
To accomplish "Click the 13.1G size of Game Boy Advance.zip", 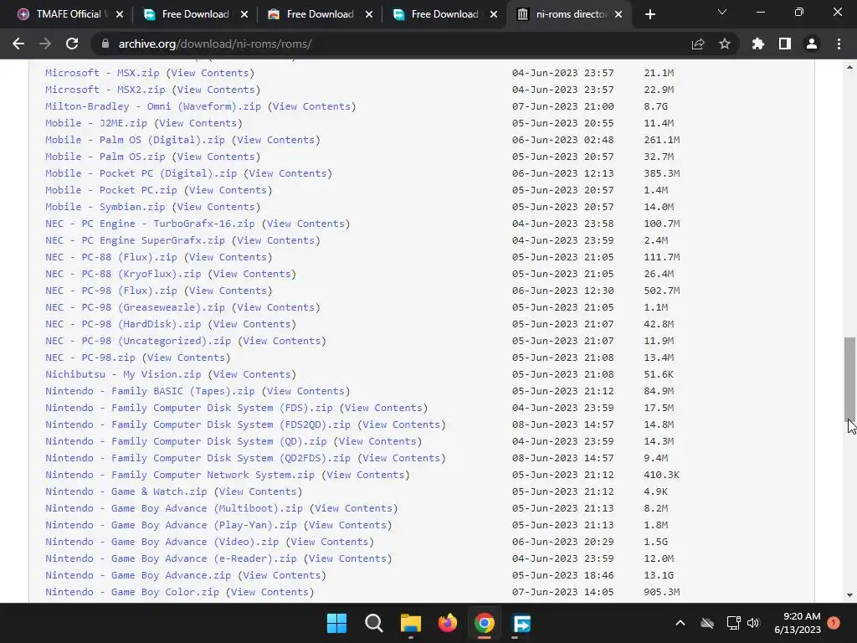I will click(x=659, y=575).
